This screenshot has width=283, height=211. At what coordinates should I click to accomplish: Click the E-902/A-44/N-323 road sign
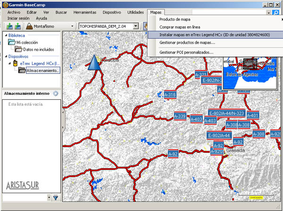click(x=227, y=113)
